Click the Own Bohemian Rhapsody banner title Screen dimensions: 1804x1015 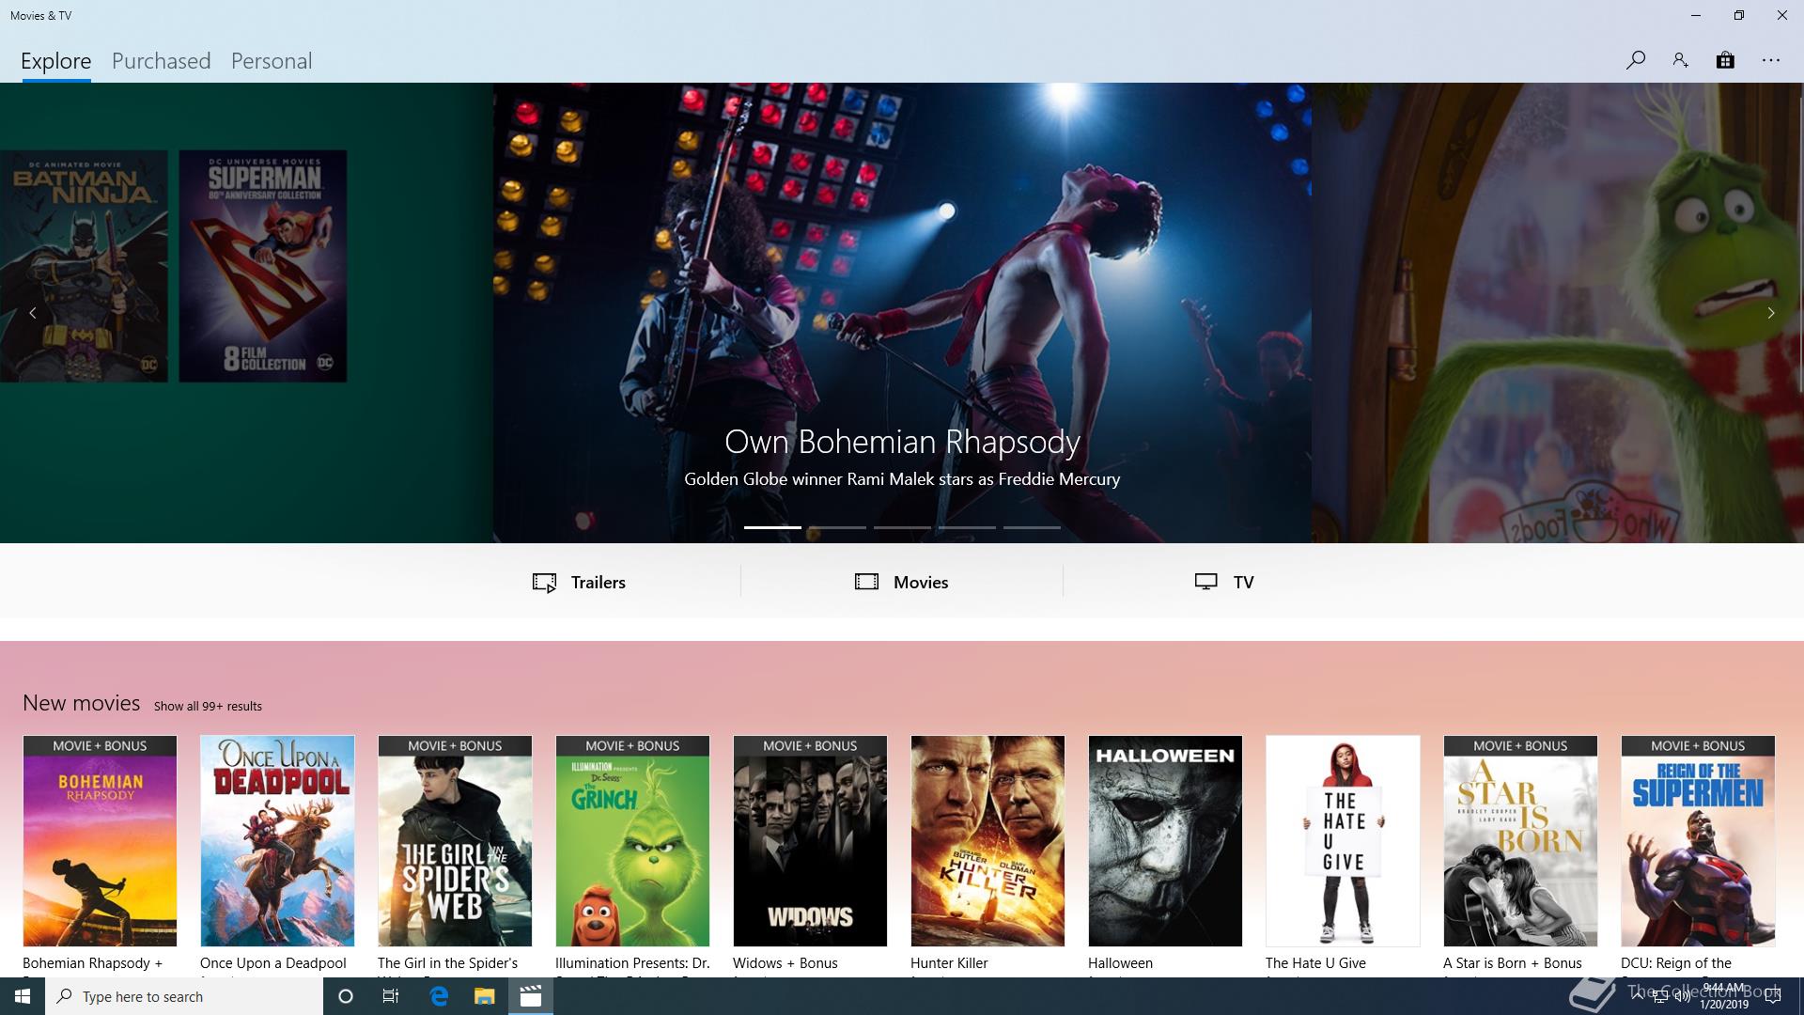point(902,442)
